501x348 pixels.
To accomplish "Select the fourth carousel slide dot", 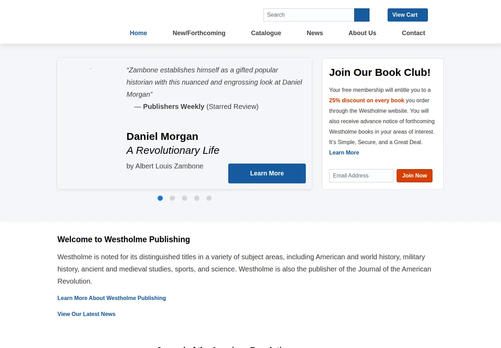I will click(x=197, y=198).
